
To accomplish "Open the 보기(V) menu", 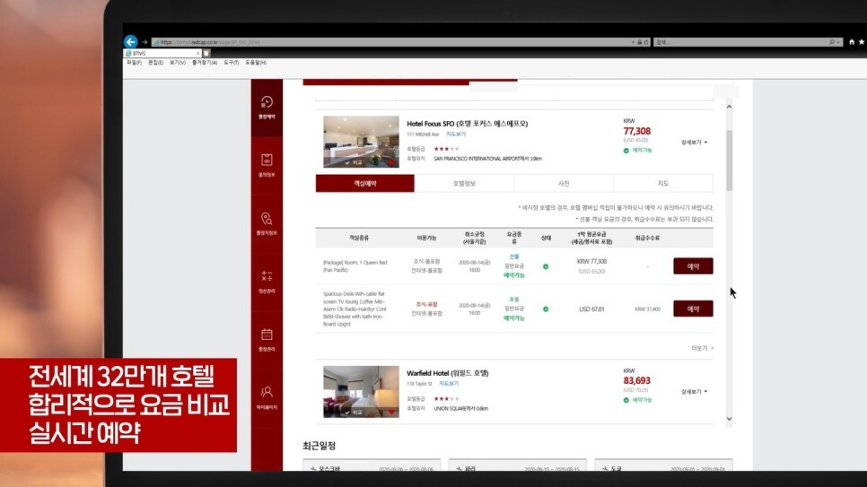I will tap(178, 63).
